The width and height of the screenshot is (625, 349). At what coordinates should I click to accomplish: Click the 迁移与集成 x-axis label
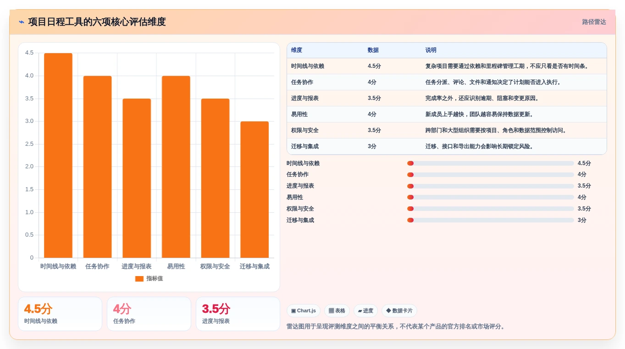[254, 266]
